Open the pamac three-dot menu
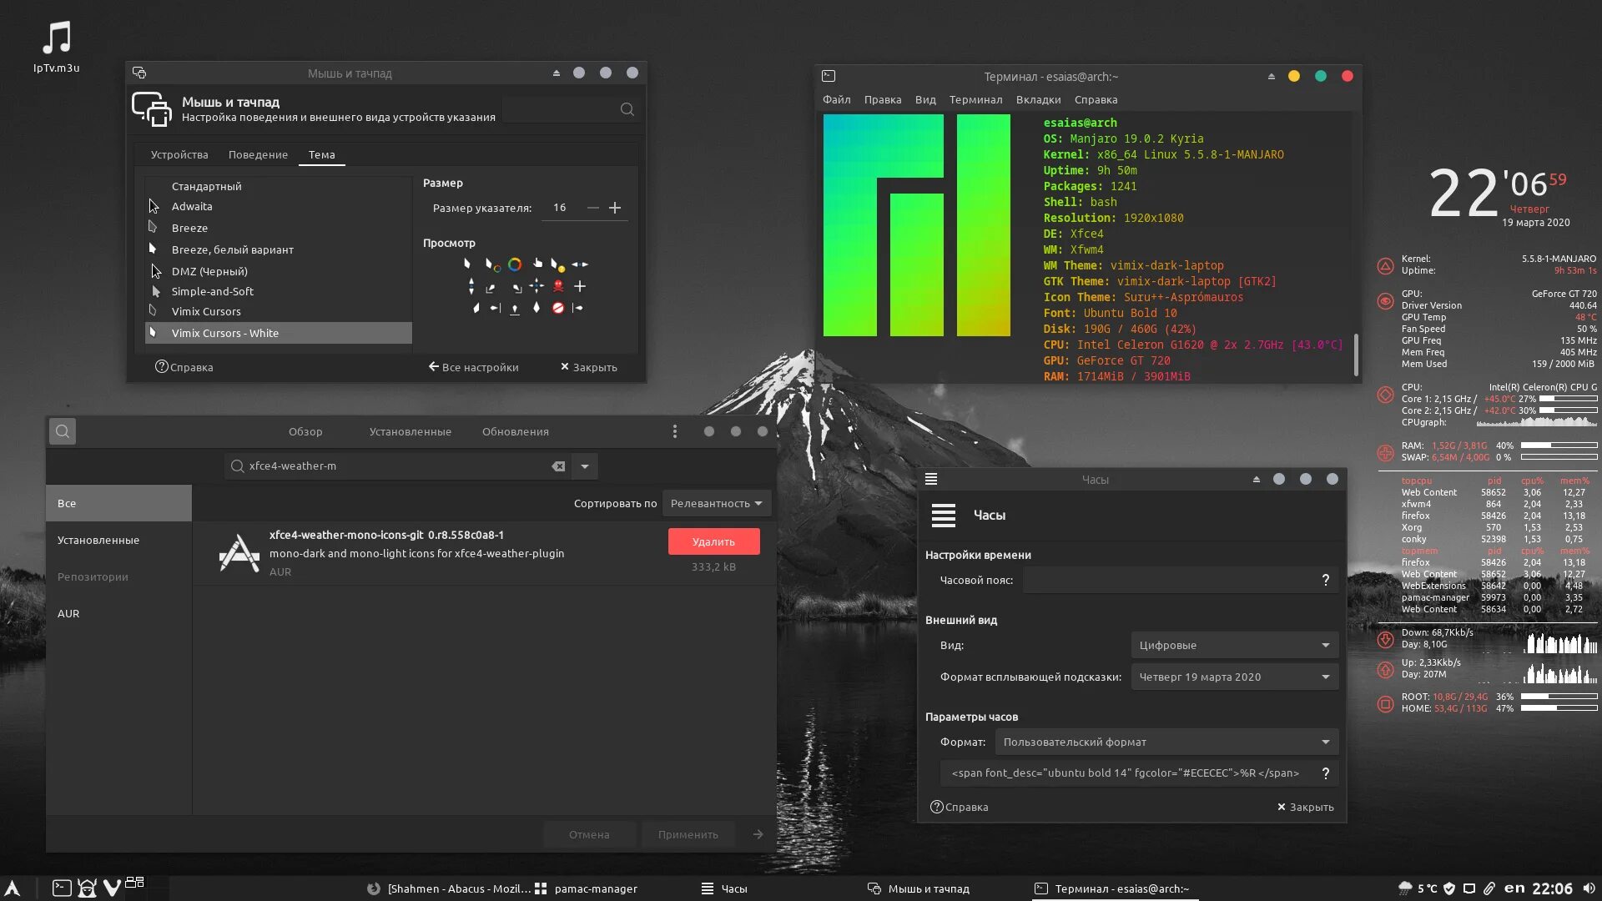 [x=674, y=431]
